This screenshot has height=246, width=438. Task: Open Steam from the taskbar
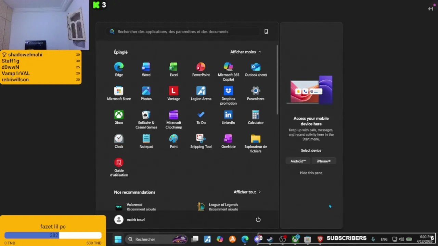[x=270, y=239]
